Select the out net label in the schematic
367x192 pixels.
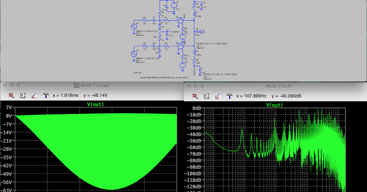[202, 31]
